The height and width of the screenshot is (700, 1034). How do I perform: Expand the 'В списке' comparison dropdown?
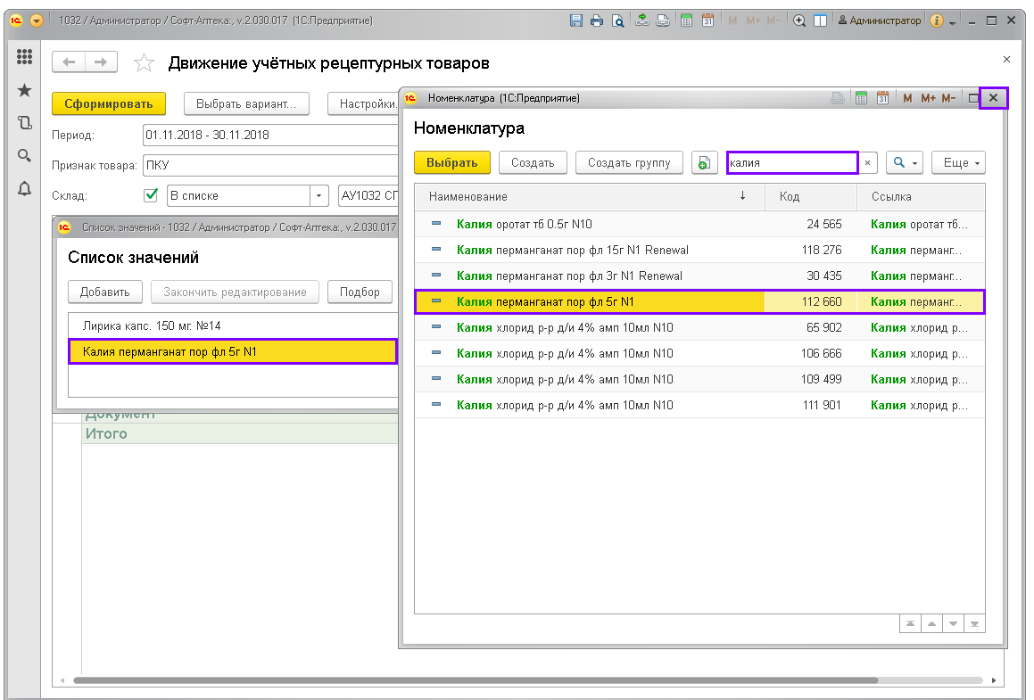pyautogui.click(x=318, y=196)
